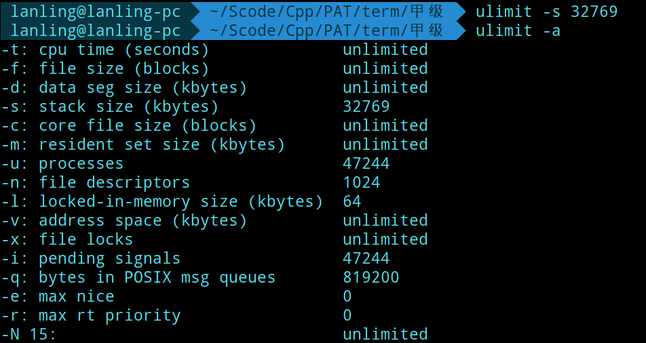646x343 pixels.
Task: Click the POSIX msg queues value 819200
Action: click(370, 277)
